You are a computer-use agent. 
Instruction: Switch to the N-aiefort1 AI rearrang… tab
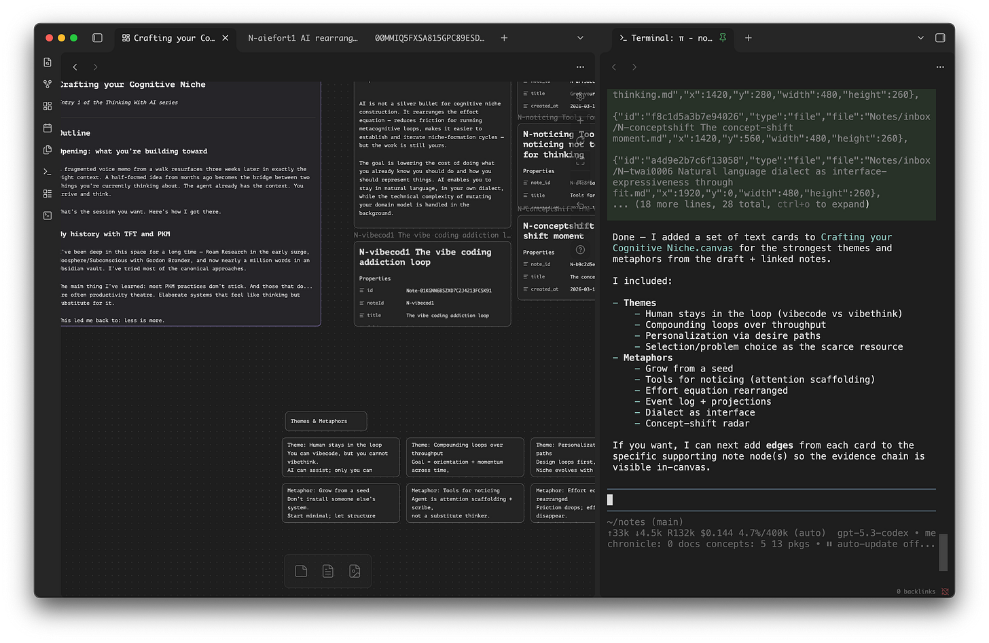(x=302, y=38)
